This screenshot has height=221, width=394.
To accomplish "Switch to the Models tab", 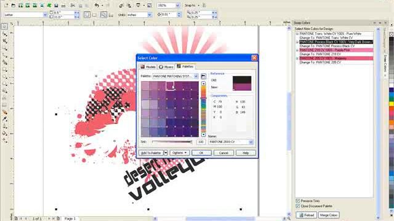I will coord(148,67).
